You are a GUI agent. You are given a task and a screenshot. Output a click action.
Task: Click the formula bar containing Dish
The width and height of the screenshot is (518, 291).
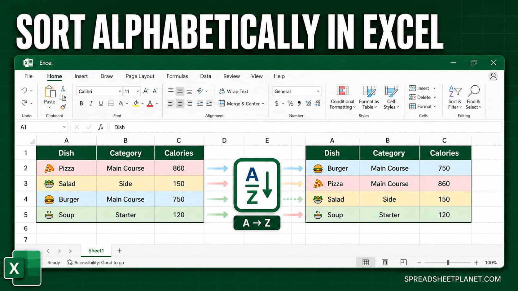[x=305, y=127]
